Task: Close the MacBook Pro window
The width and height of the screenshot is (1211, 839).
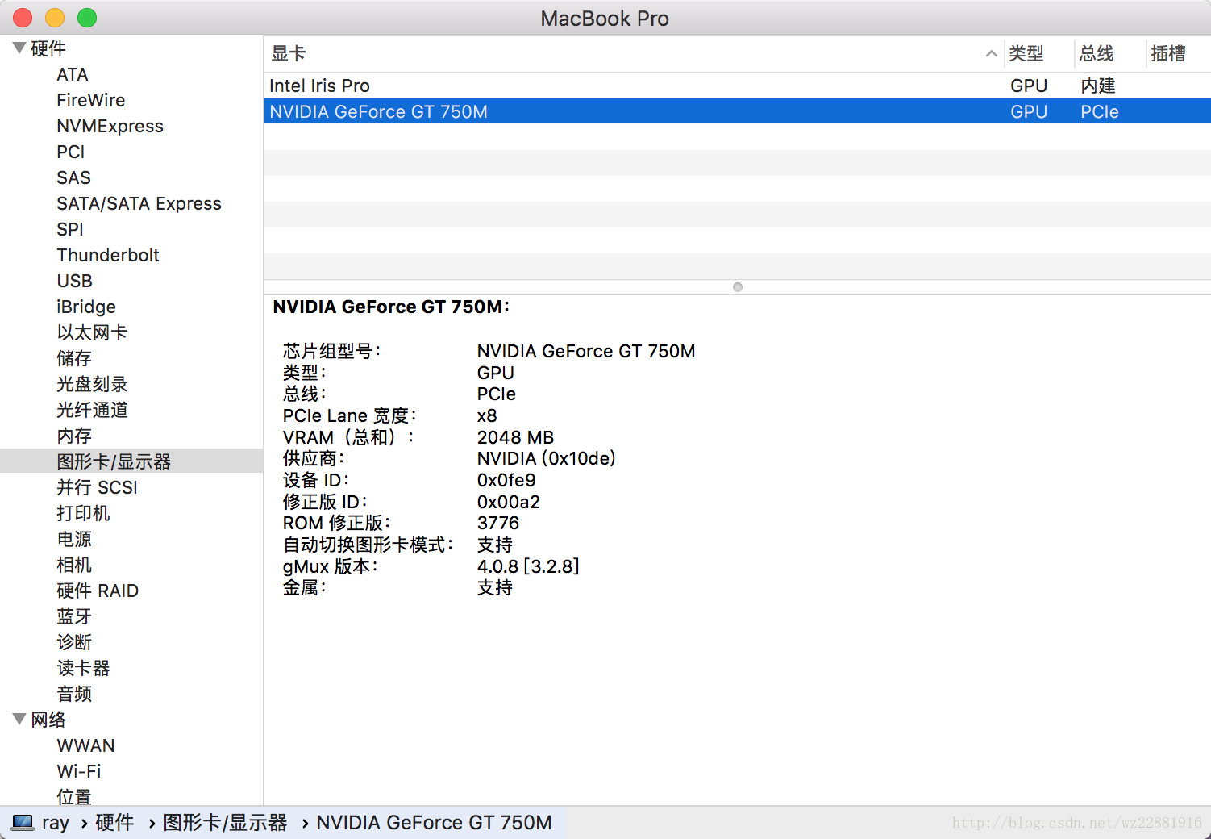Action: click(x=23, y=18)
